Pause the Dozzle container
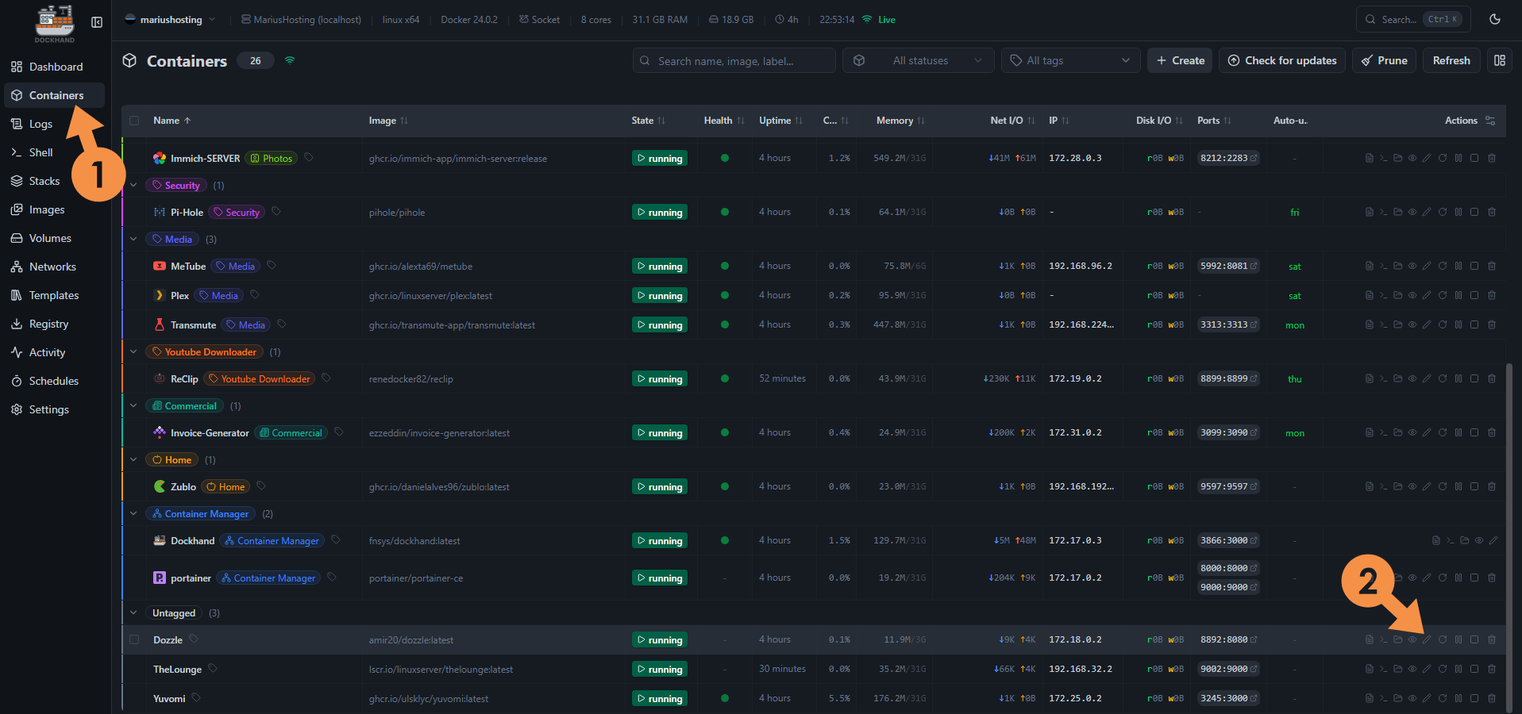This screenshot has height=714, width=1522. (x=1458, y=639)
